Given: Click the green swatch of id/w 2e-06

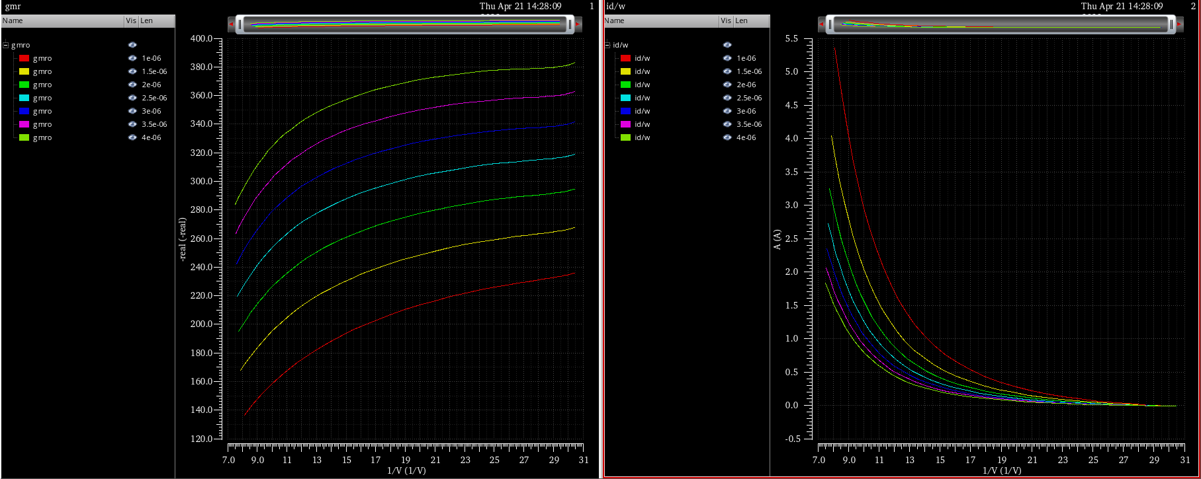Looking at the screenshot, I should click(x=625, y=85).
